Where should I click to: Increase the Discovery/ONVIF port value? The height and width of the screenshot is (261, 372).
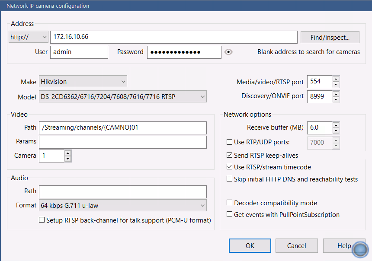pos(336,94)
